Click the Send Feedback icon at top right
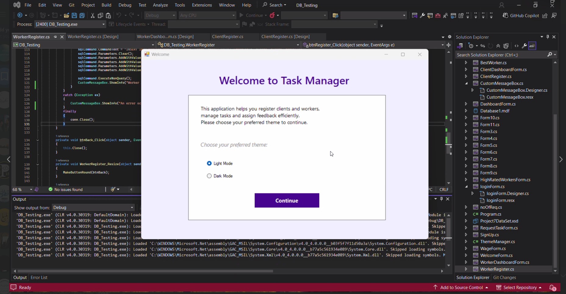Viewport: 566px width, 294px height. 554,16
